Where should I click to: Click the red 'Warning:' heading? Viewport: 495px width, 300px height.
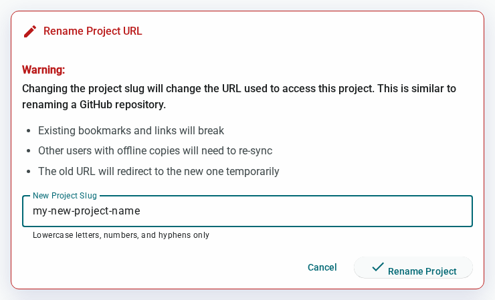click(43, 69)
